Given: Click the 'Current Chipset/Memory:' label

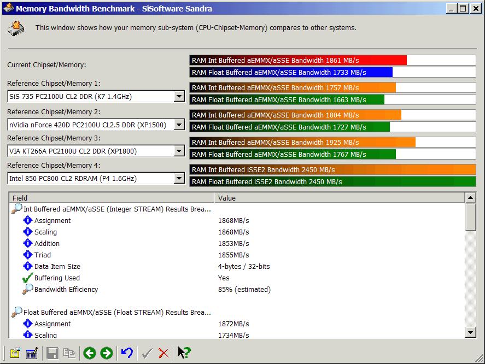Looking at the screenshot, I should click(46, 64).
